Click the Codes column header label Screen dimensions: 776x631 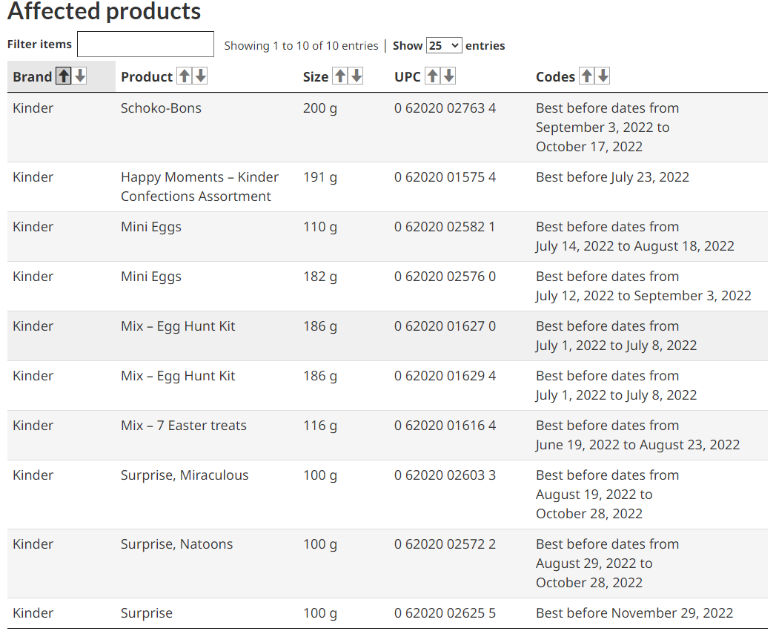(x=555, y=77)
